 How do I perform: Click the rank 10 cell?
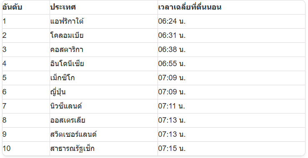pyautogui.click(x=26, y=148)
